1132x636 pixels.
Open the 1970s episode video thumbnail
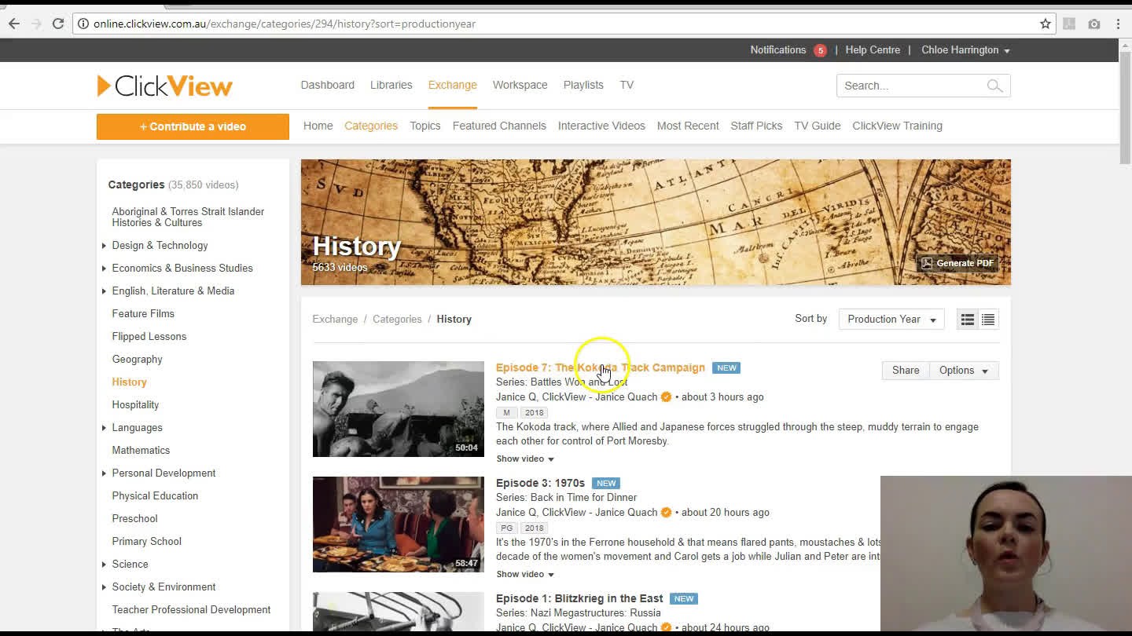[399, 525]
